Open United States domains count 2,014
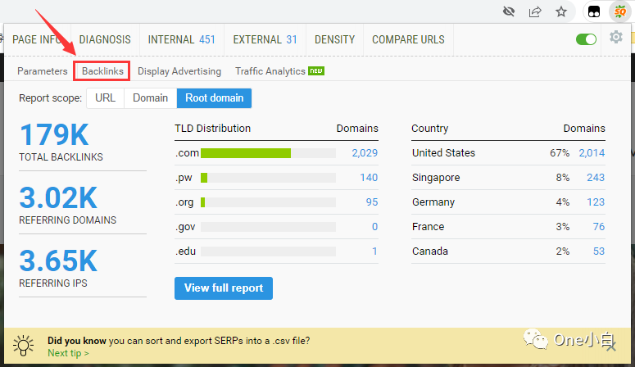The height and width of the screenshot is (367, 635). click(592, 153)
